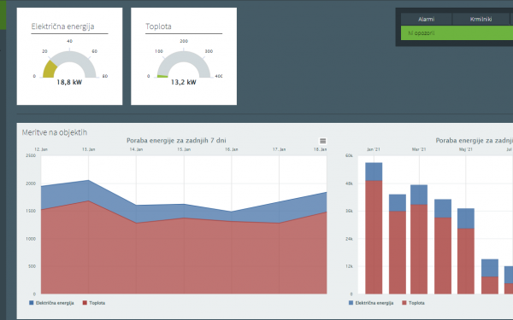Switch to the Krmilniki tab
Screen dimensions: 513x320
tap(481, 20)
